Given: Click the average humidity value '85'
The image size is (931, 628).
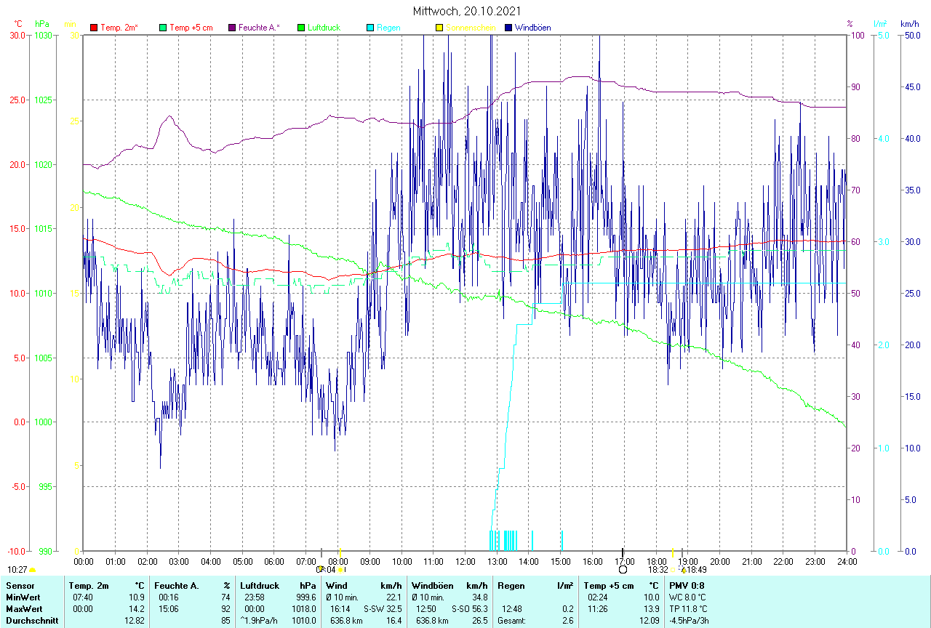Looking at the screenshot, I should 225,621.
